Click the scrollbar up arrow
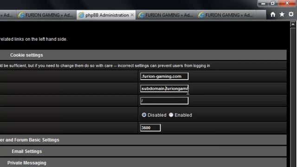 click(x=293, y=24)
